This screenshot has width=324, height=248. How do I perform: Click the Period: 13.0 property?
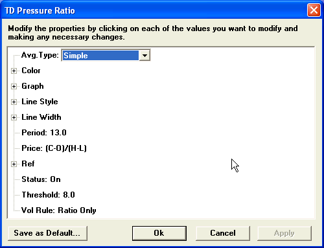[x=44, y=133]
